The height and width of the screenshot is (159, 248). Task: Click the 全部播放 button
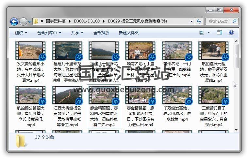click(101, 33)
